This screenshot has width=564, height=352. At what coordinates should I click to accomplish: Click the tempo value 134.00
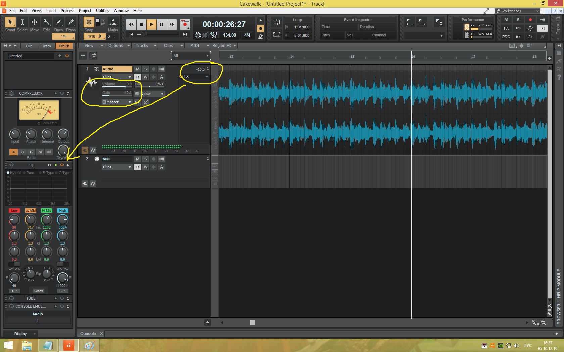click(229, 35)
